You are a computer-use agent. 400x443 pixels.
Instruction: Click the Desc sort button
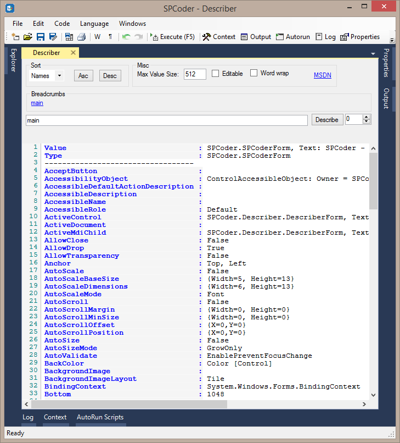[110, 76]
